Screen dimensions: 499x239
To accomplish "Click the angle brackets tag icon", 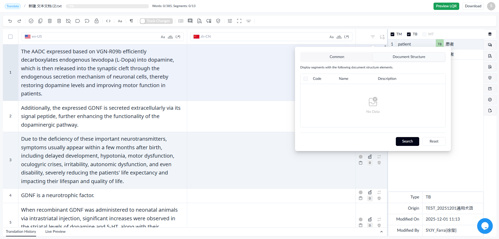I will pyautogui.click(x=108, y=21).
